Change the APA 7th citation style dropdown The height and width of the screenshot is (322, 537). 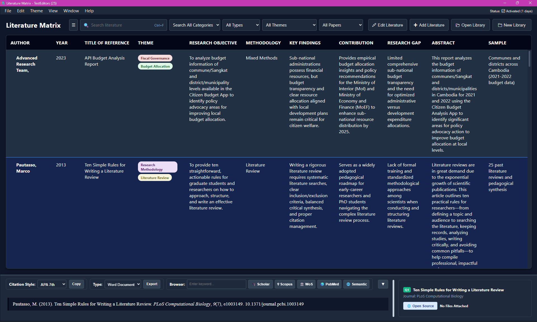point(52,284)
